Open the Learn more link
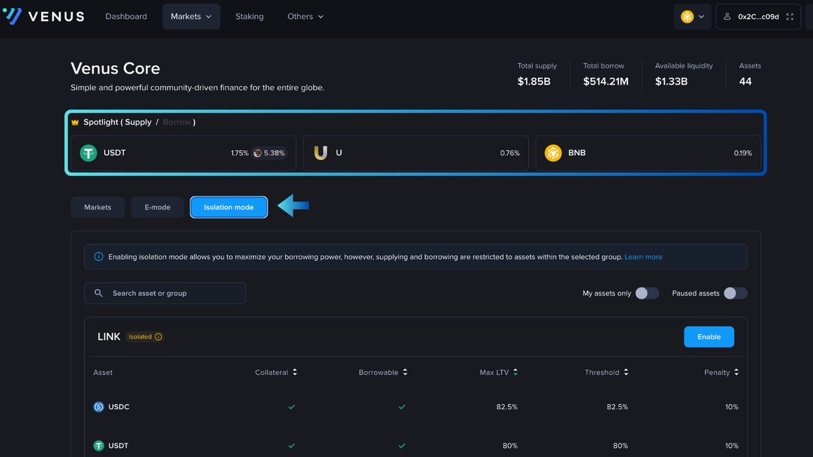The image size is (813, 457). [x=644, y=257]
